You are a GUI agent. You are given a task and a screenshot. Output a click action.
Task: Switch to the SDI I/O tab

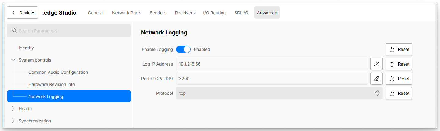[x=241, y=13]
